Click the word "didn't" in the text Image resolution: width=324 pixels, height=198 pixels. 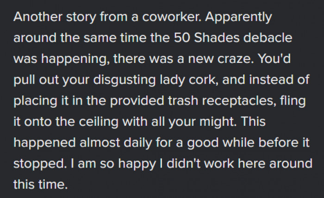[x=184, y=163]
